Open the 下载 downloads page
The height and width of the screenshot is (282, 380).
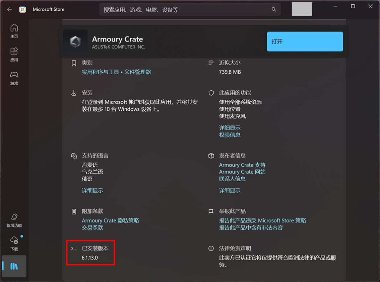(x=14, y=244)
